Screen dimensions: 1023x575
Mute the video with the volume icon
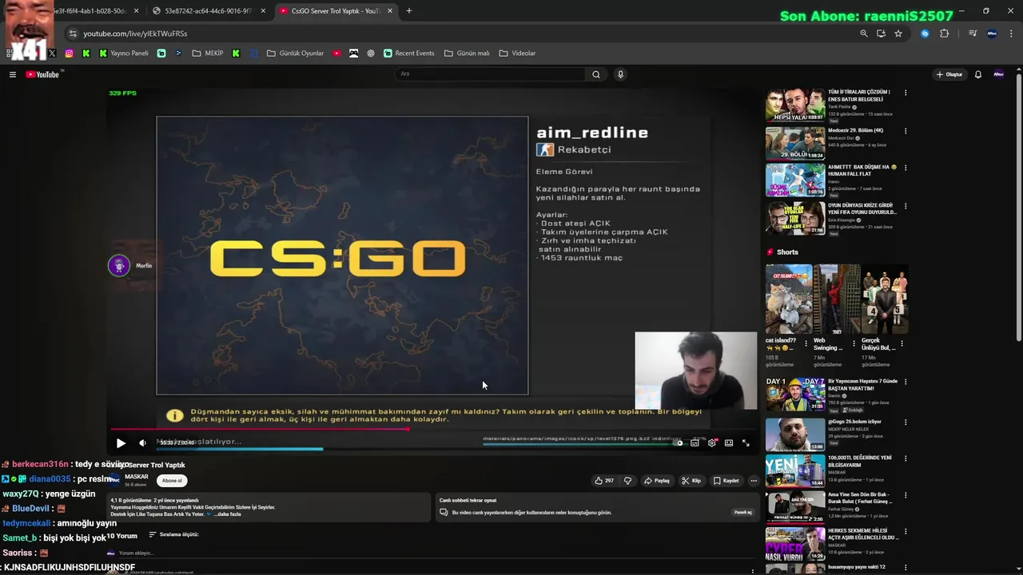pyautogui.click(x=142, y=443)
